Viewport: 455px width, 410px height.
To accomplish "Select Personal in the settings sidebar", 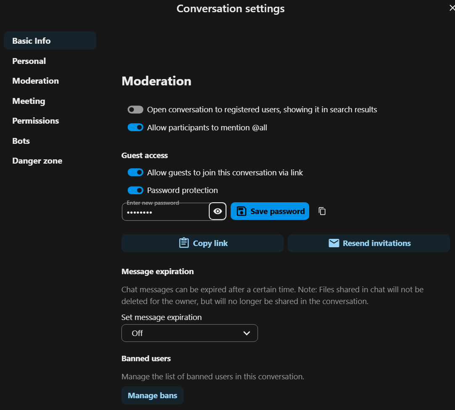I will tap(29, 61).
